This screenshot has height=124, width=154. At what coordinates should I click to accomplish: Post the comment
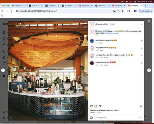click(x=141, y=118)
